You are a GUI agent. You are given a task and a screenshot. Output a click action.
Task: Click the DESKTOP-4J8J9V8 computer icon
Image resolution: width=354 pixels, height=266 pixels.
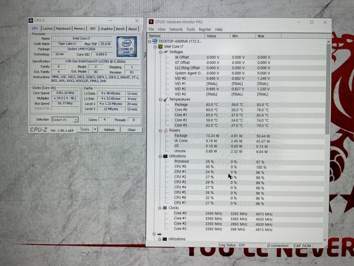click(x=155, y=41)
